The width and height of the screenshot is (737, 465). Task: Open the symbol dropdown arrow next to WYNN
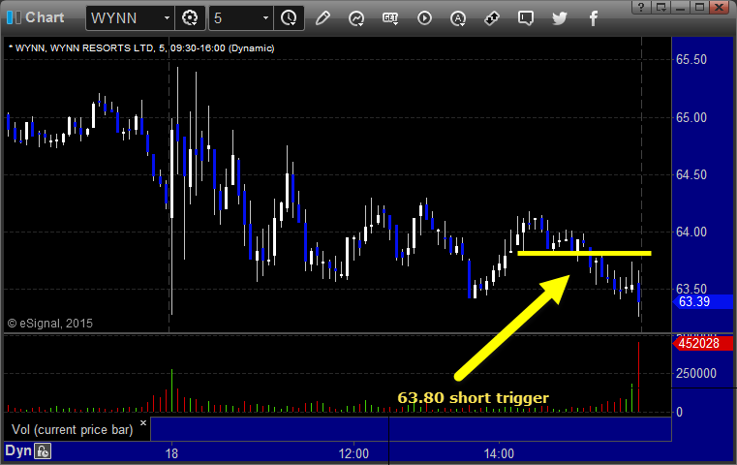click(x=167, y=18)
